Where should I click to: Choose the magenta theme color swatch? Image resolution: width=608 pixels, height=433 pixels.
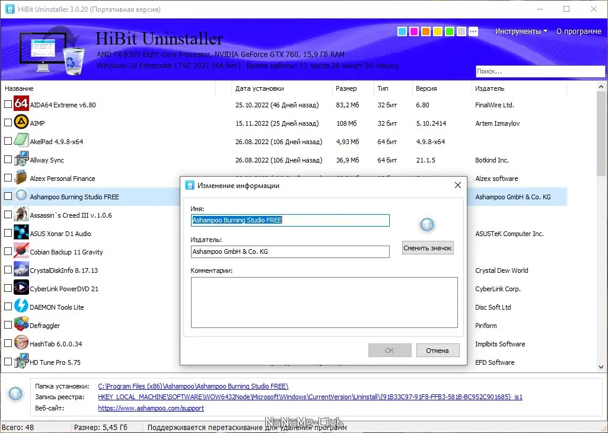(413, 31)
